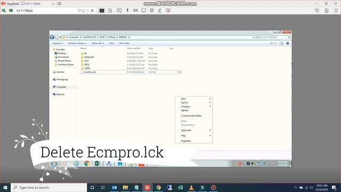This screenshot has width=341, height=192.
Task: Click the permissions shield icon
Action: 152,11
